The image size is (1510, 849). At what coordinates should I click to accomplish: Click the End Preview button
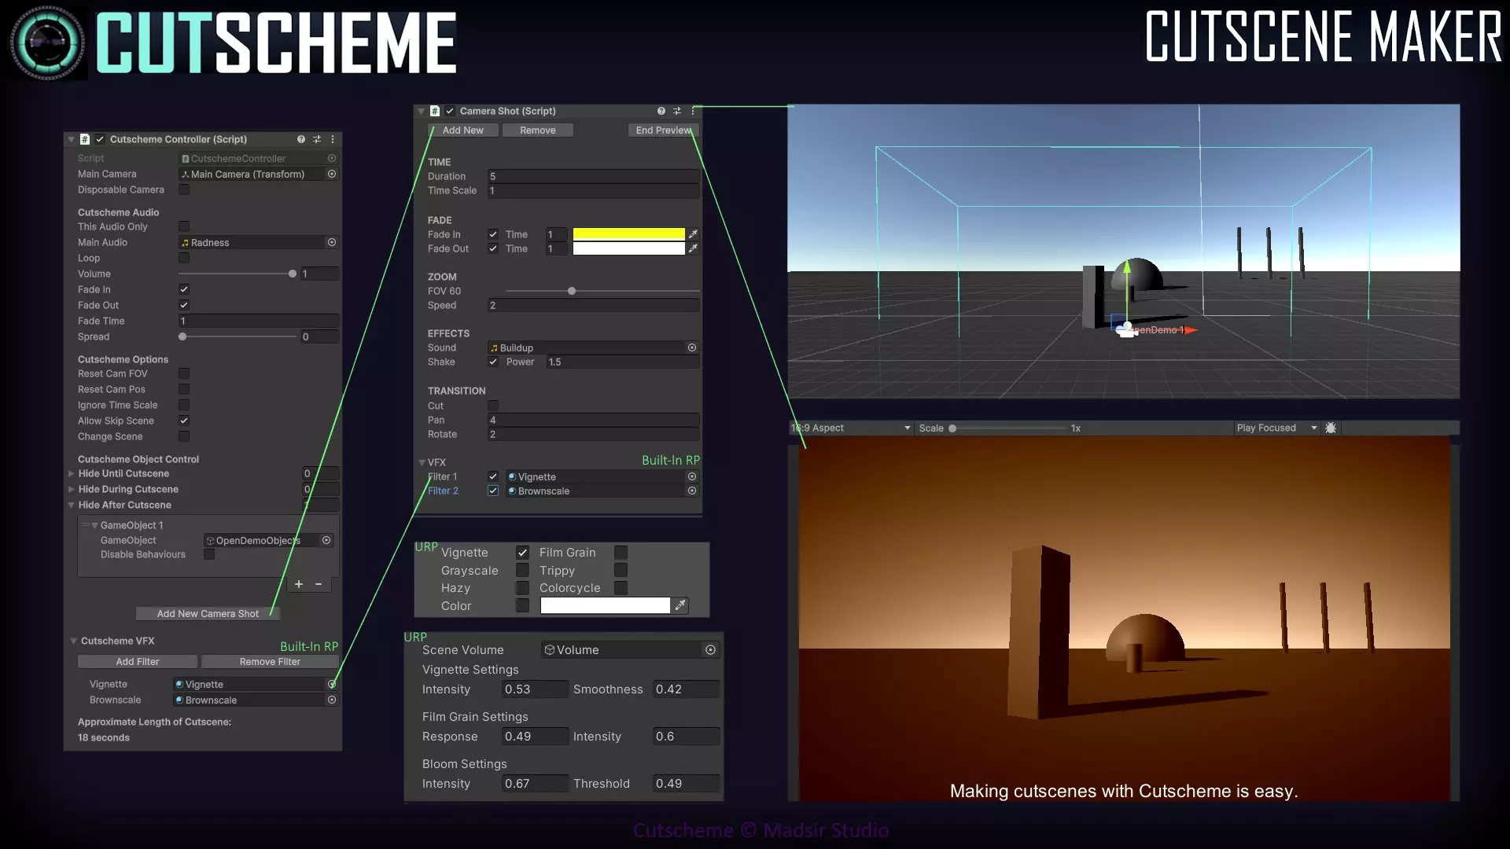(x=664, y=130)
